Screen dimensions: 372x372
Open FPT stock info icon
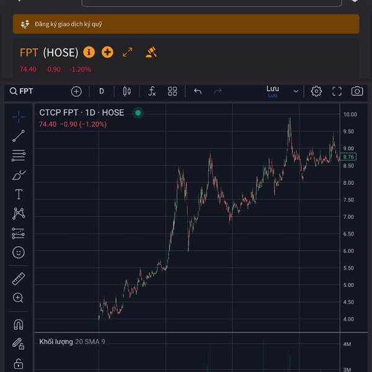point(89,52)
